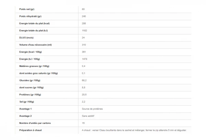Select the water volume value 310
The height and width of the screenshot is (140, 206).
(x=84, y=45)
